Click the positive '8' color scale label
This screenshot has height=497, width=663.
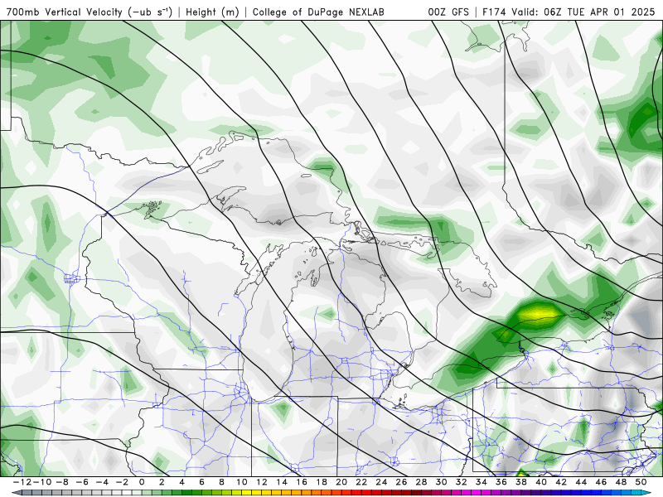(221, 482)
